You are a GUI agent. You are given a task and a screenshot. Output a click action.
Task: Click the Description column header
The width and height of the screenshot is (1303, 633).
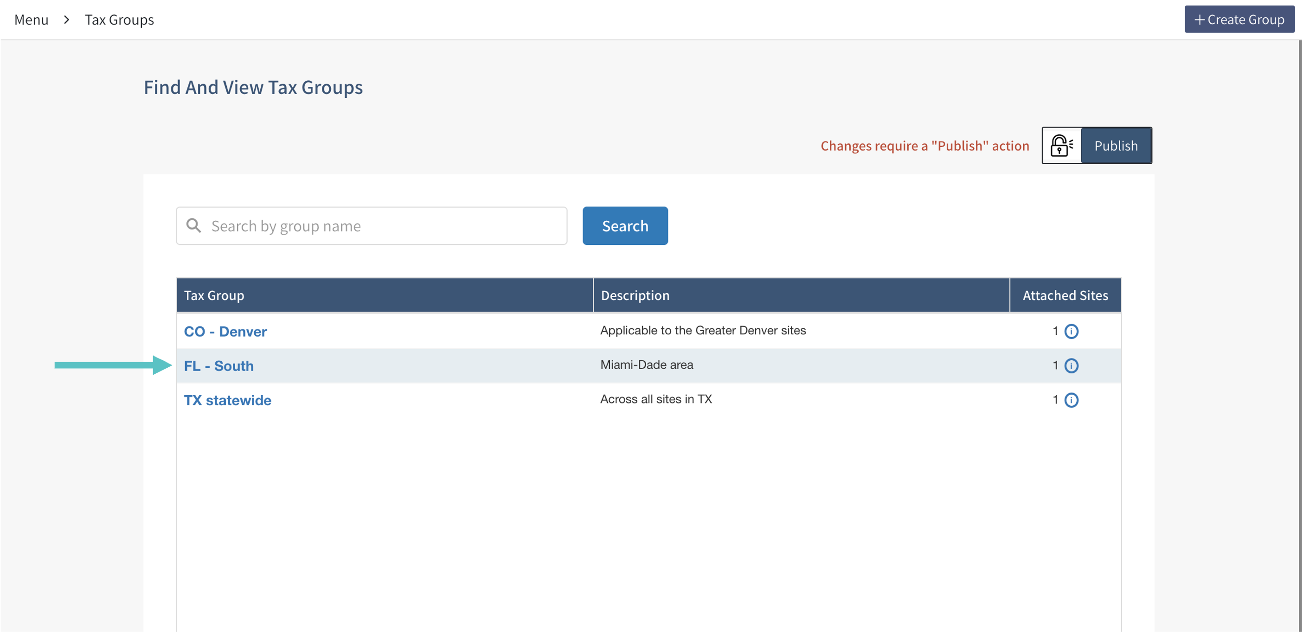635,295
